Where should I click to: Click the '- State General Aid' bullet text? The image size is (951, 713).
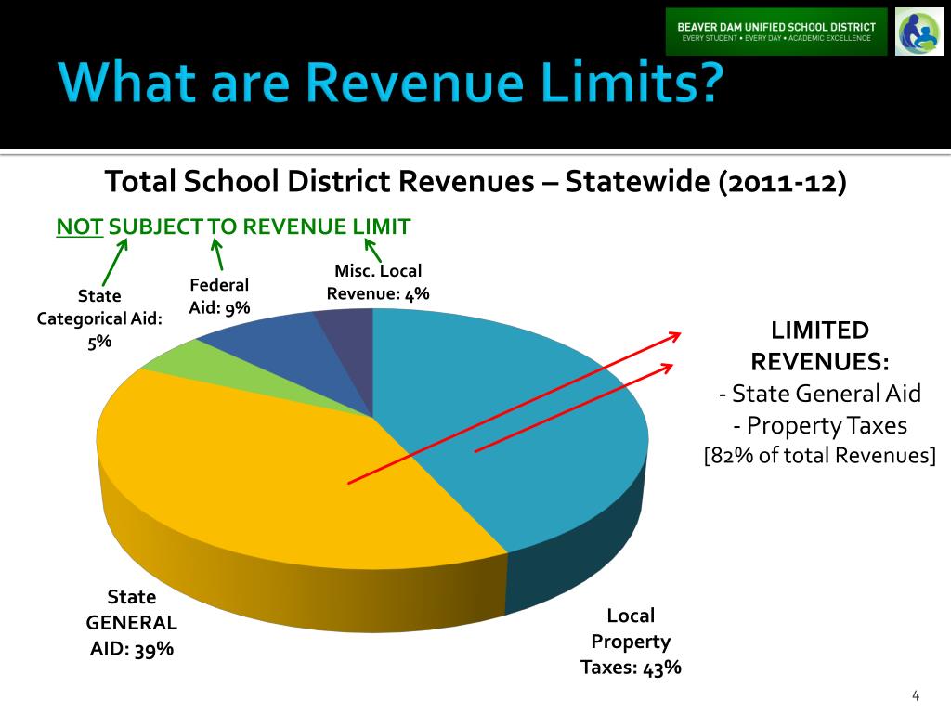[x=820, y=394]
